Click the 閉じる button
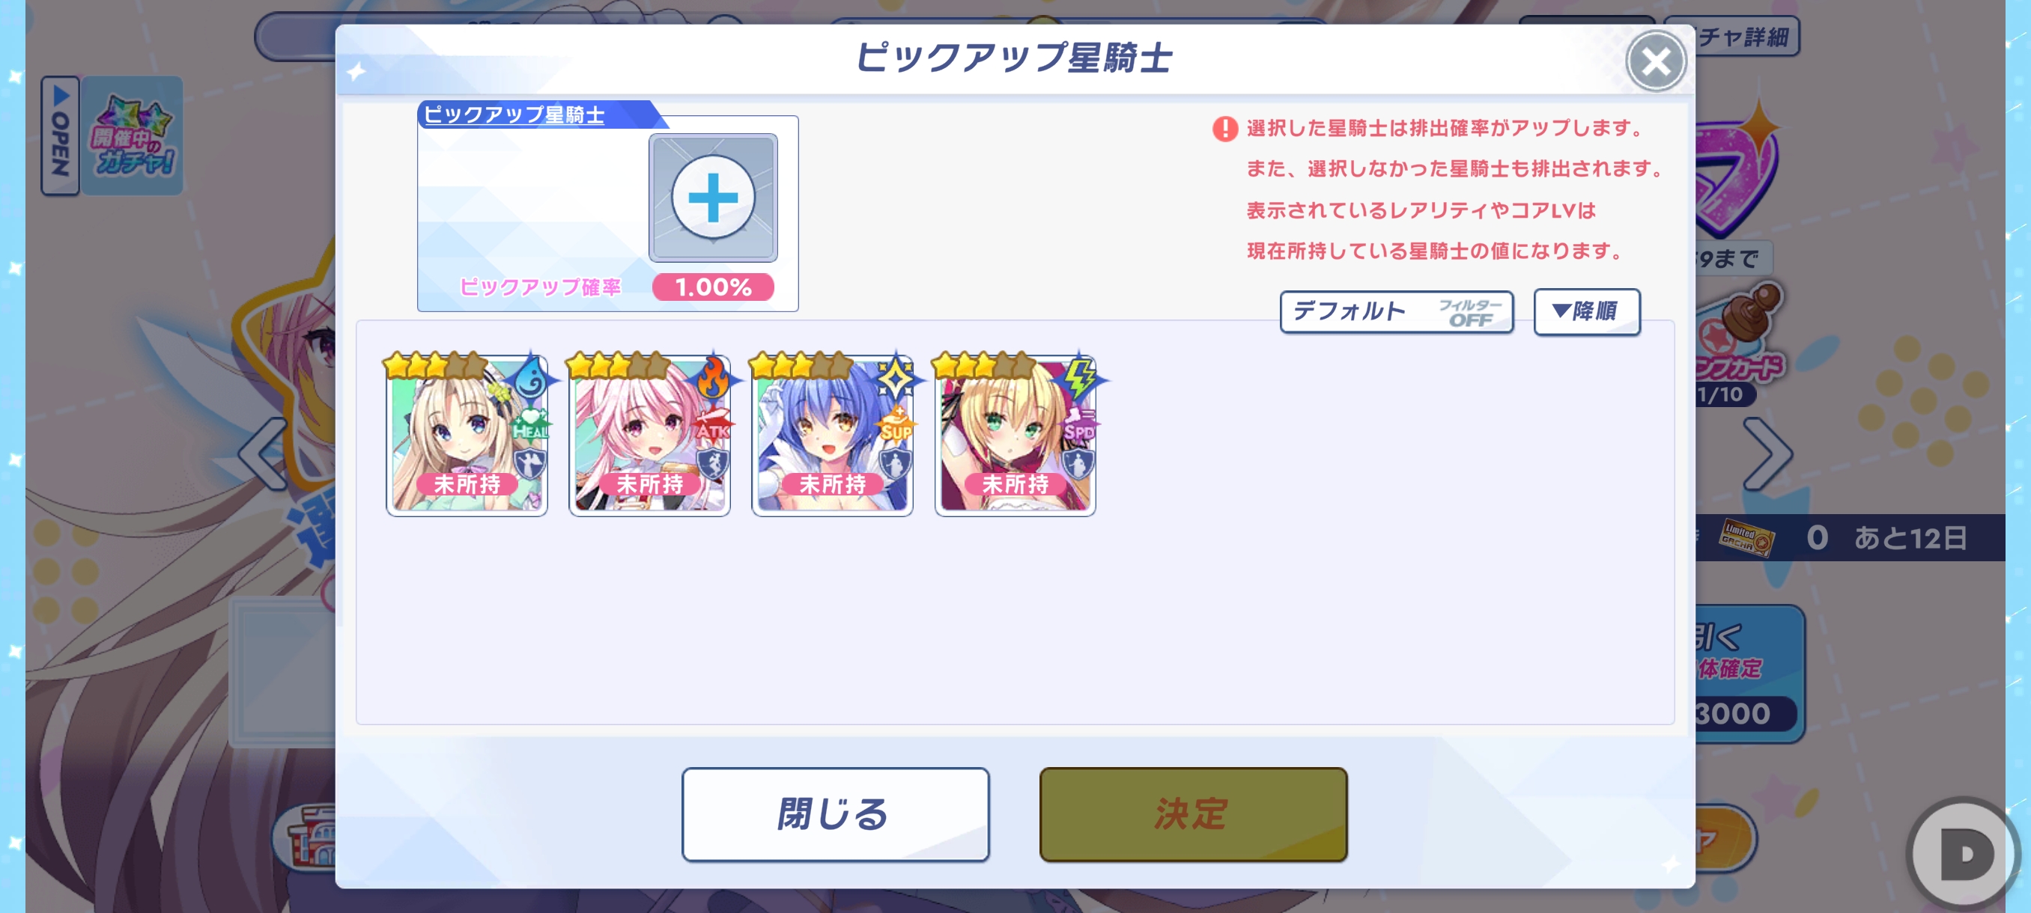 pyautogui.click(x=835, y=813)
